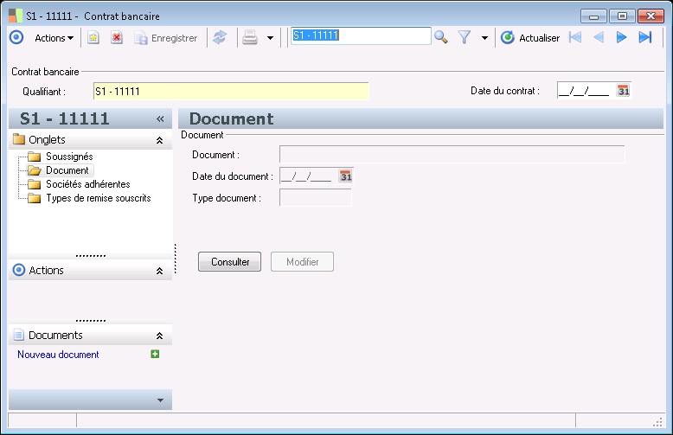Click the Document text field

[x=452, y=155]
